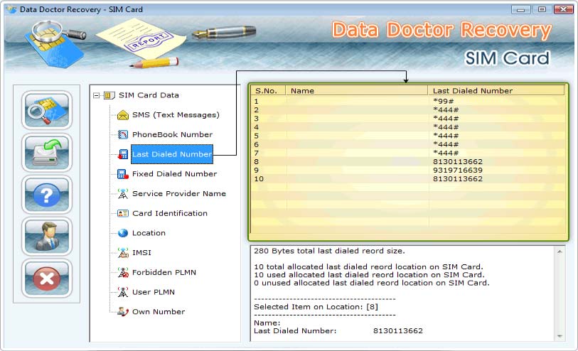Click the S.No. column header
The width and height of the screenshot is (578, 351).
pos(268,91)
